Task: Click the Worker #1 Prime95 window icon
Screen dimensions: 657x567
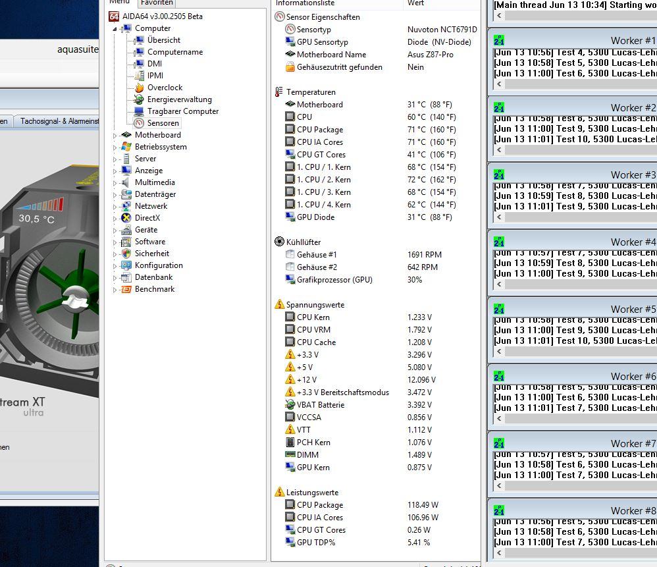Action: point(499,40)
